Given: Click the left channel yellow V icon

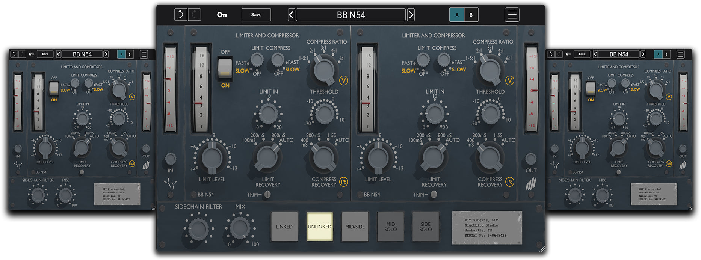Looking at the screenshot, I should [343, 80].
